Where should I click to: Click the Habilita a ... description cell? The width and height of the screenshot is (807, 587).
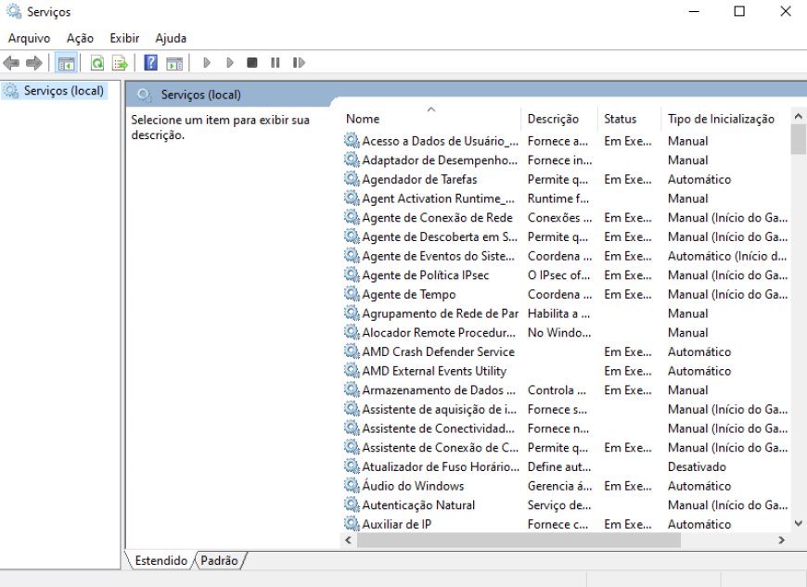(x=558, y=313)
